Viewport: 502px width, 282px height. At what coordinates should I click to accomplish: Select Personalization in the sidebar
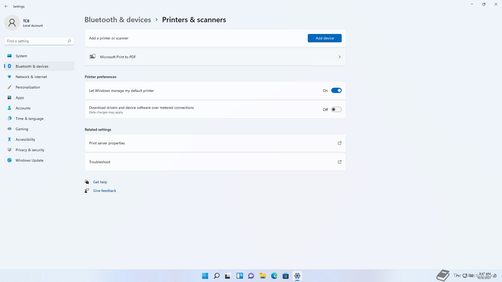[x=39, y=87]
